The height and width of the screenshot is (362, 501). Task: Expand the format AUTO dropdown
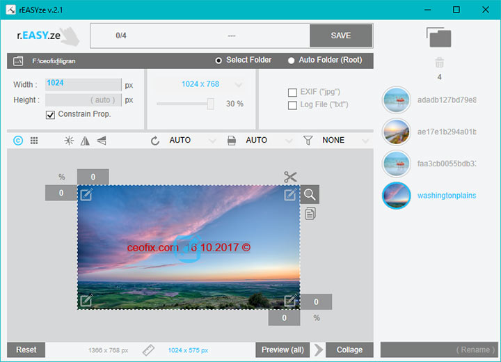[289, 141]
